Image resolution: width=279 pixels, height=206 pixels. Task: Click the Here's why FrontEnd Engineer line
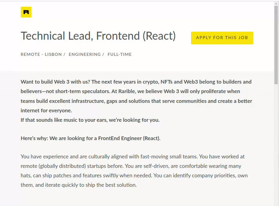point(90,138)
